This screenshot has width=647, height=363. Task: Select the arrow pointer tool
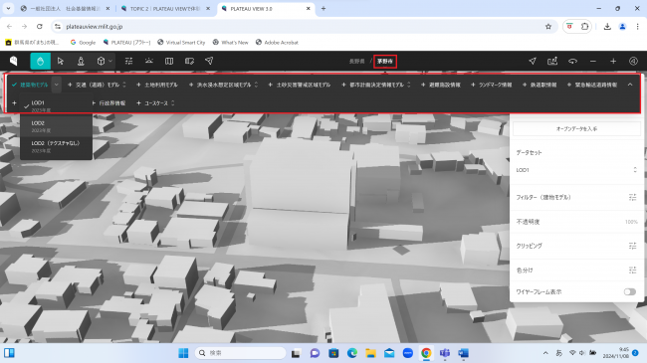coord(61,61)
